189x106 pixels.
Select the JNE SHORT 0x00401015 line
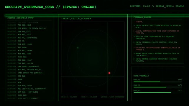pos(23,67)
